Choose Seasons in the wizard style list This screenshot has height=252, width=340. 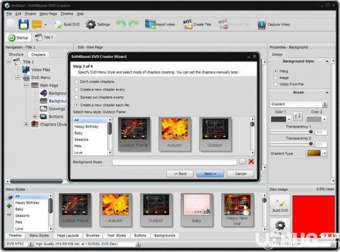click(90, 139)
